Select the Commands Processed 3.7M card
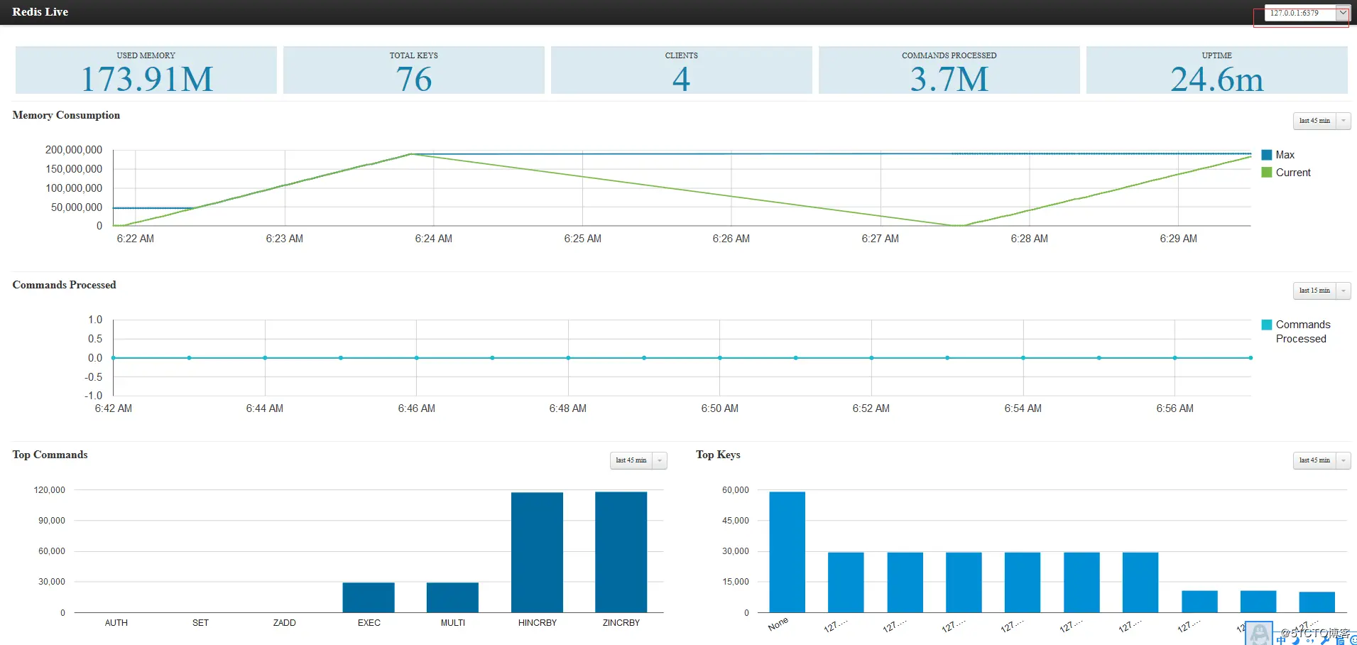Viewport: 1357px width, 645px height. [949, 70]
